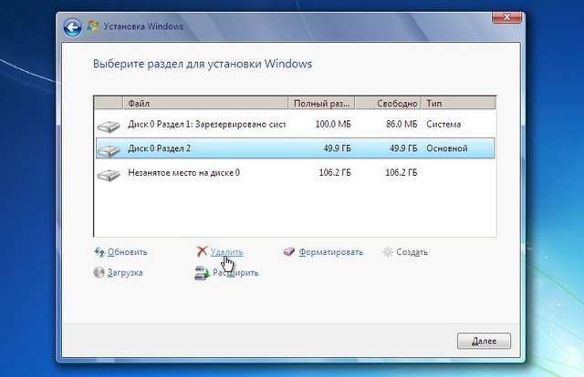584x377 pixels.
Task: Click drive icon of Диск 0 Раздел 1
Action: (x=109, y=127)
